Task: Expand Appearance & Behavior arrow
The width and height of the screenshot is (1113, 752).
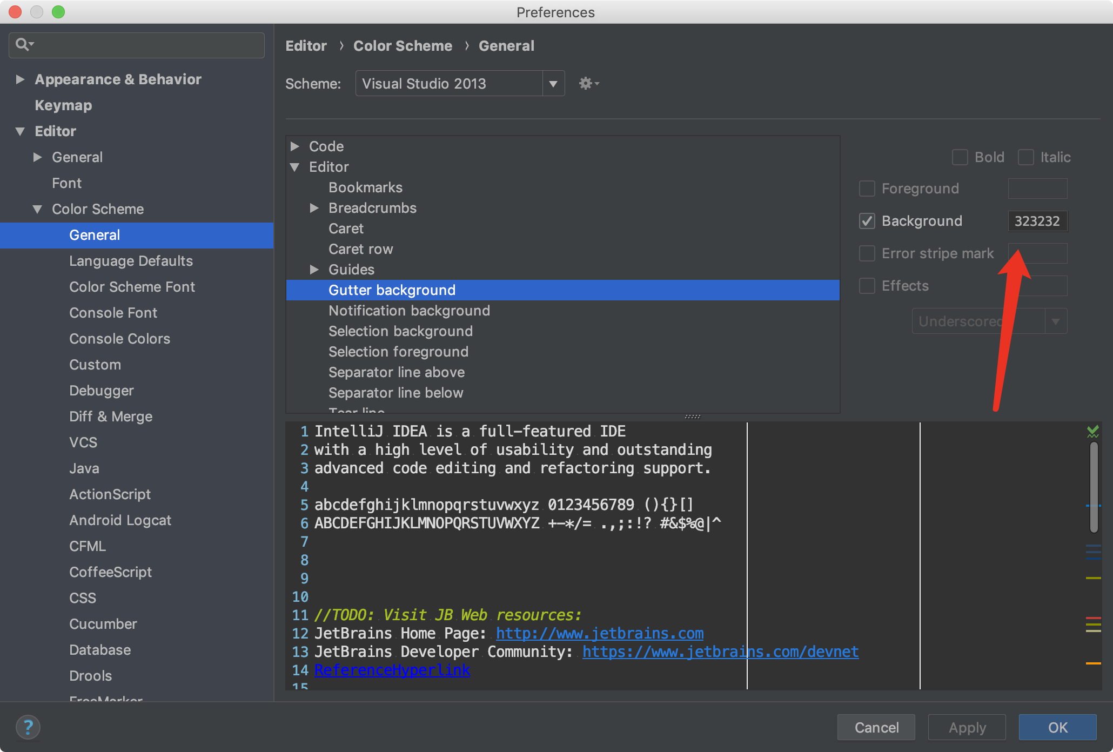Action: 20,79
